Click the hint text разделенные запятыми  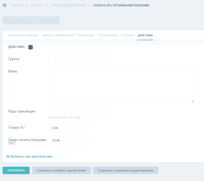tap(65, 117)
